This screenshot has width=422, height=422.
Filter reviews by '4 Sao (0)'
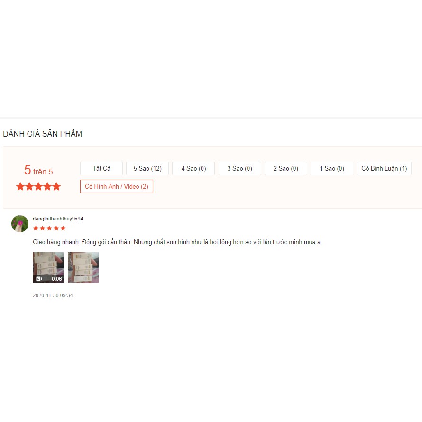point(193,168)
